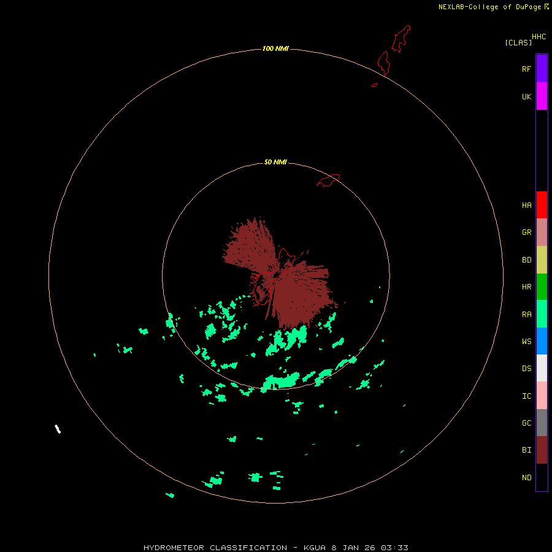Click the RF purple legend swatch

tap(542, 69)
